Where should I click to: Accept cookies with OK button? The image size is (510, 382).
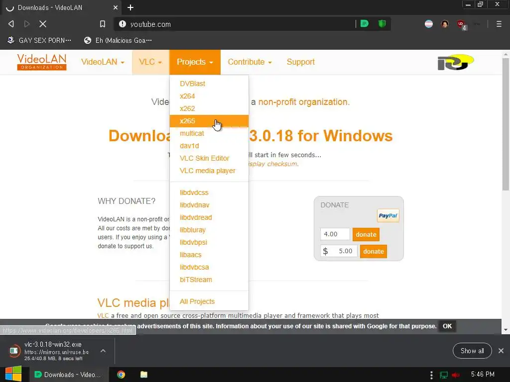point(447,326)
